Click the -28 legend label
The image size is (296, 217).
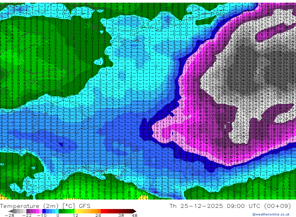[x=9, y=215]
